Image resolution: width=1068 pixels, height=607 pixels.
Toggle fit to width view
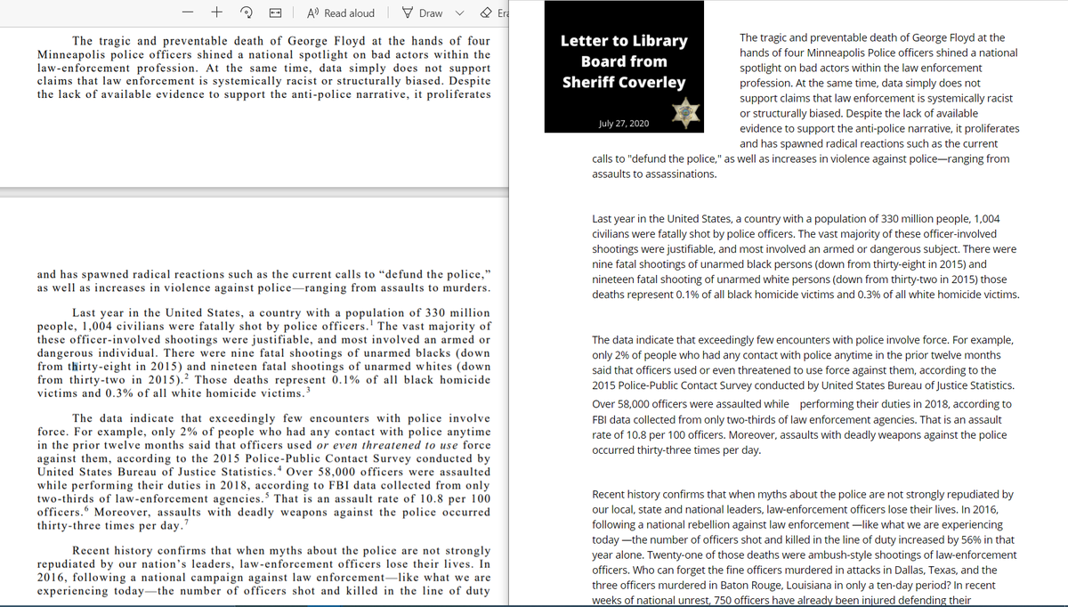276,12
